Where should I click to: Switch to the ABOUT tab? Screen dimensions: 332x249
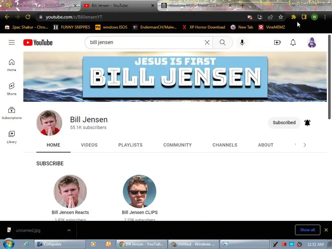[x=266, y=145]
